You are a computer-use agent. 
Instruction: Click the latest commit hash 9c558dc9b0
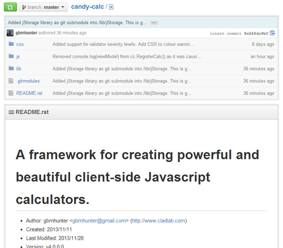(x=256, y=33)
